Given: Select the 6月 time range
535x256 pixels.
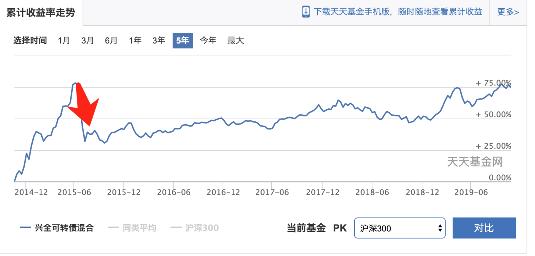Looking at the screenshot, I should tap(111, 41).
